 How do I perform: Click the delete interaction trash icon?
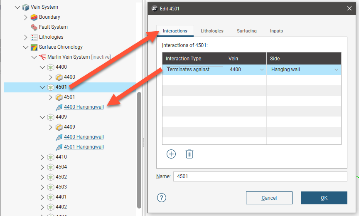tap(189, 154)
